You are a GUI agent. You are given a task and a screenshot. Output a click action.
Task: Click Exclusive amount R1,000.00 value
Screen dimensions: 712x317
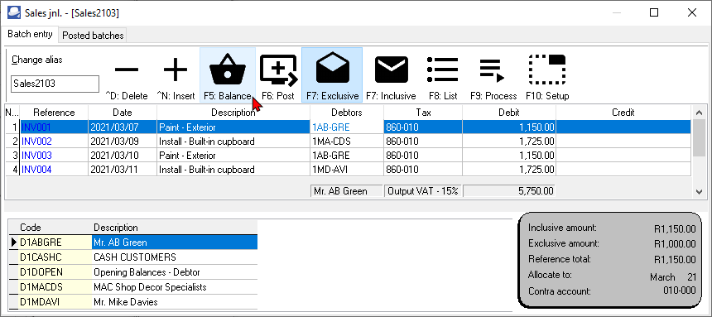(674, 244)
